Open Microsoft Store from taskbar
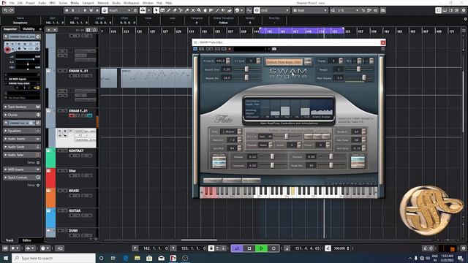468x263 pixels. (149, 258)
